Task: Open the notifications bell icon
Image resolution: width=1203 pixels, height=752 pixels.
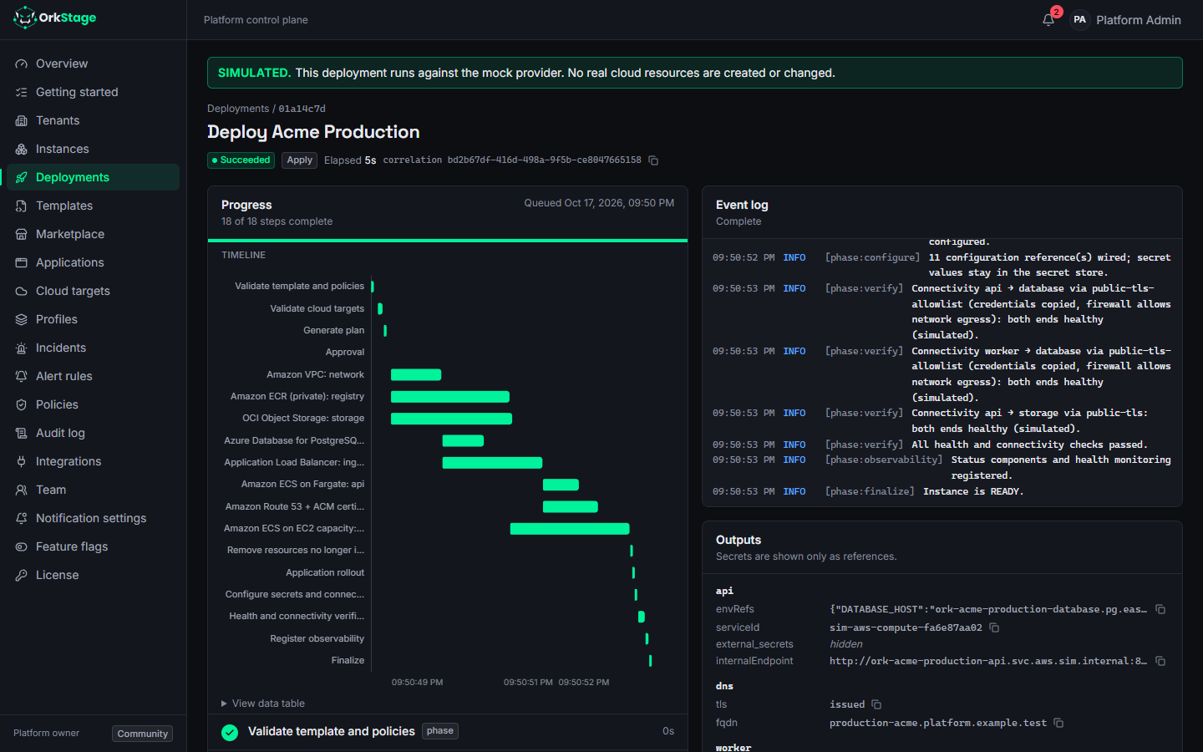Action: (x=1048, y=20)
